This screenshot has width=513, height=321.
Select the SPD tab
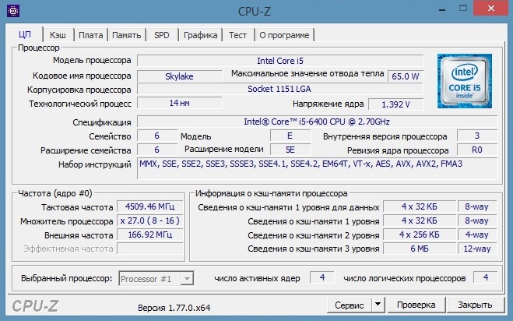click(162, 35)
